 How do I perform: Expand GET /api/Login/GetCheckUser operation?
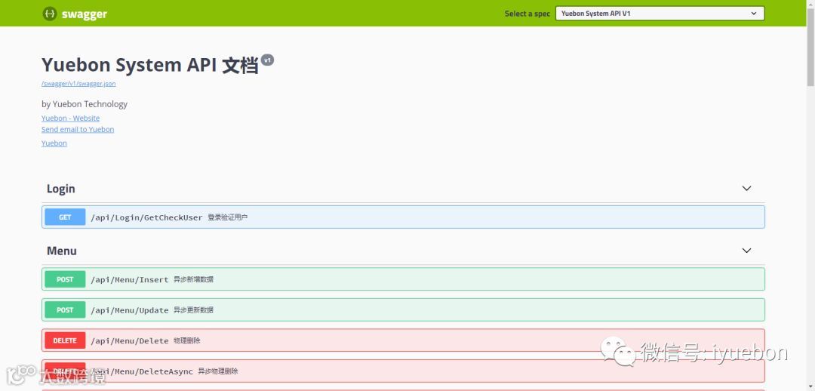tap(403, 217)
